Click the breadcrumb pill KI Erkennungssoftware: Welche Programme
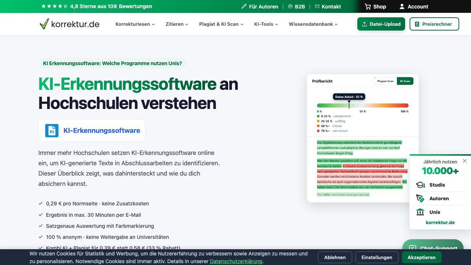Screen dimensions: 471x265 click(112, 63)
